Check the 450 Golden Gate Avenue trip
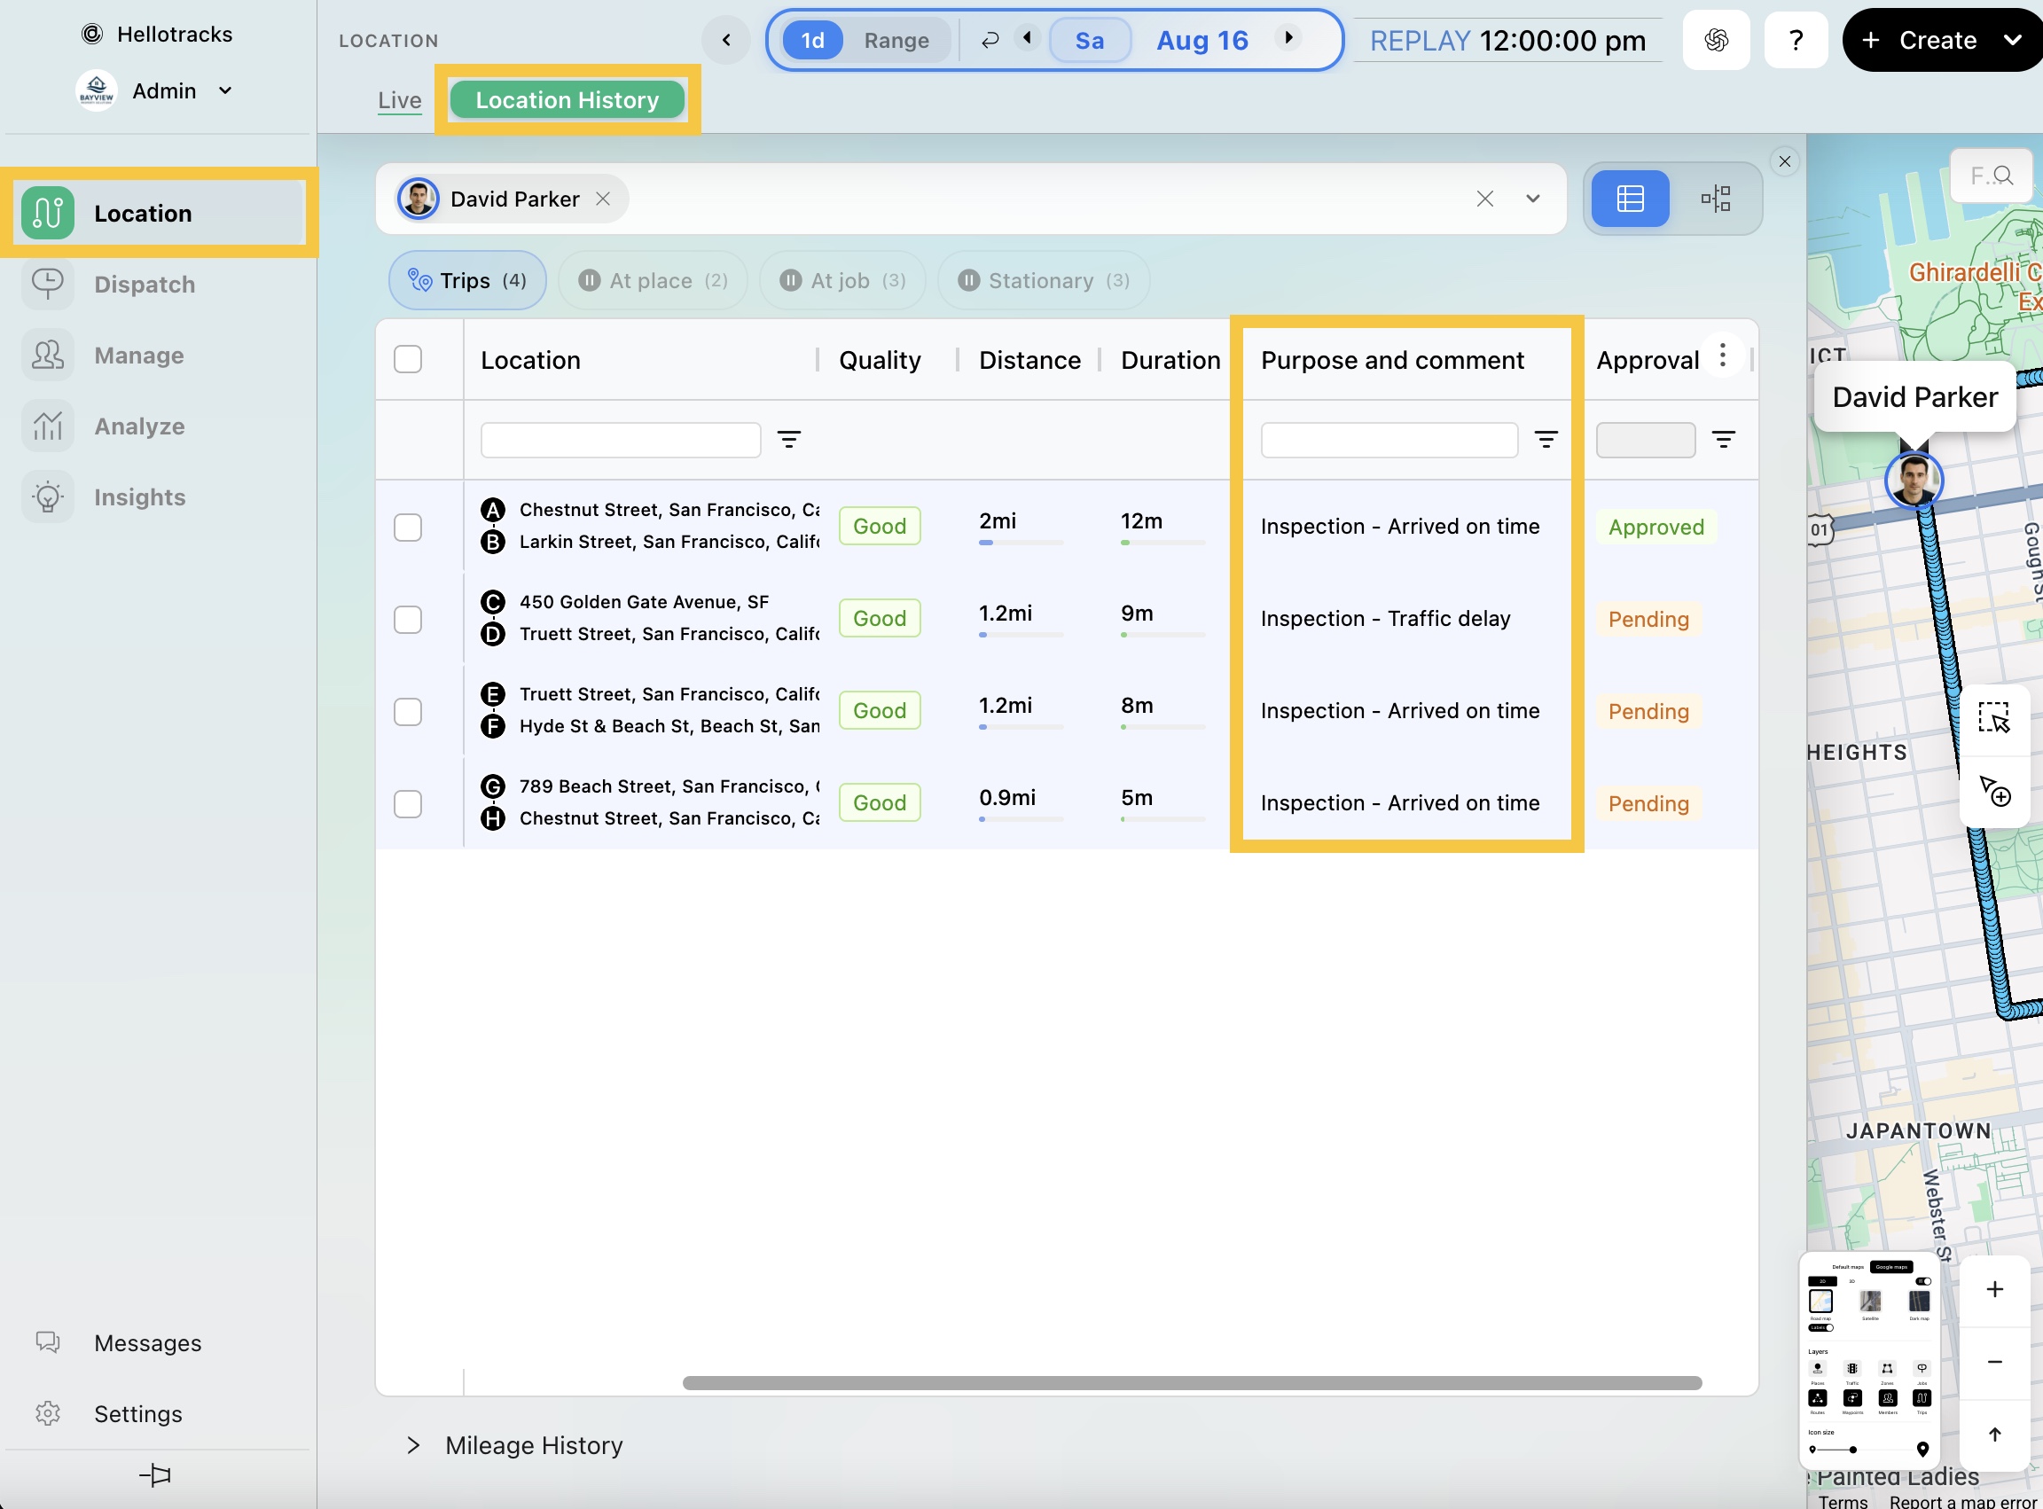 coord(408,620)
